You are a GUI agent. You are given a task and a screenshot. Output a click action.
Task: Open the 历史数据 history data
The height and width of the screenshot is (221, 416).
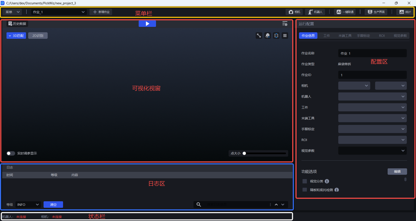(x=17, y=24)
